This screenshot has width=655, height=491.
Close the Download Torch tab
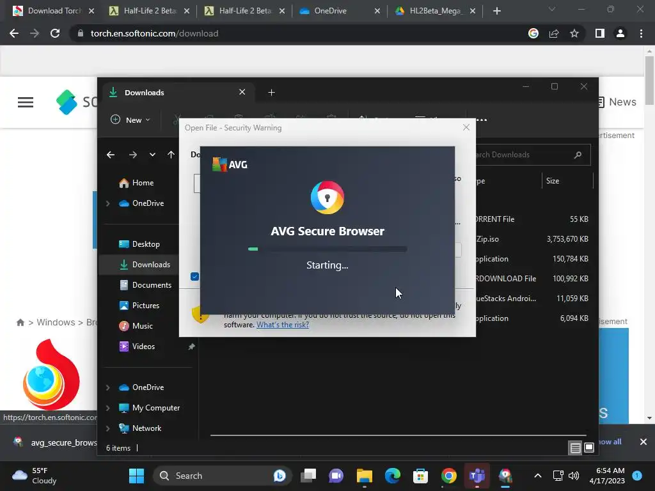point(91,11)
